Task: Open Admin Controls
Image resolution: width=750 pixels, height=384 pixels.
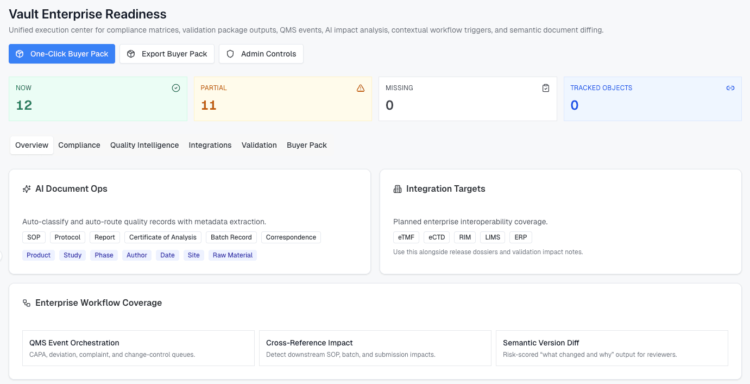Action: [261, 54]
